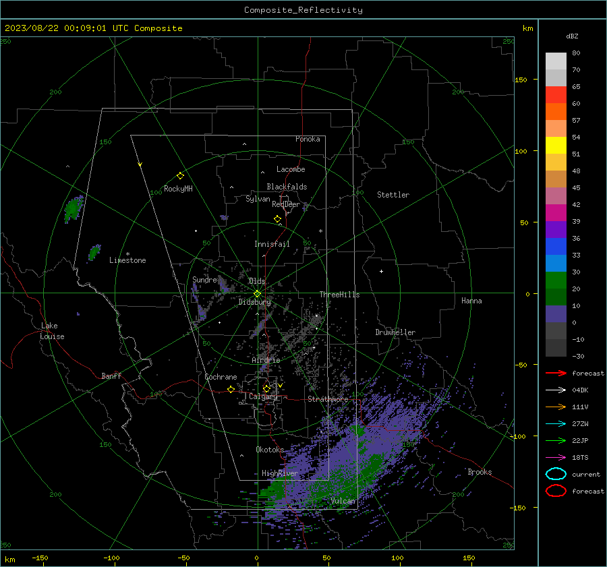Click the yellow diamond marker near RockyMH
The height and width of the screenshot is (567, 607).
(180, 176)
